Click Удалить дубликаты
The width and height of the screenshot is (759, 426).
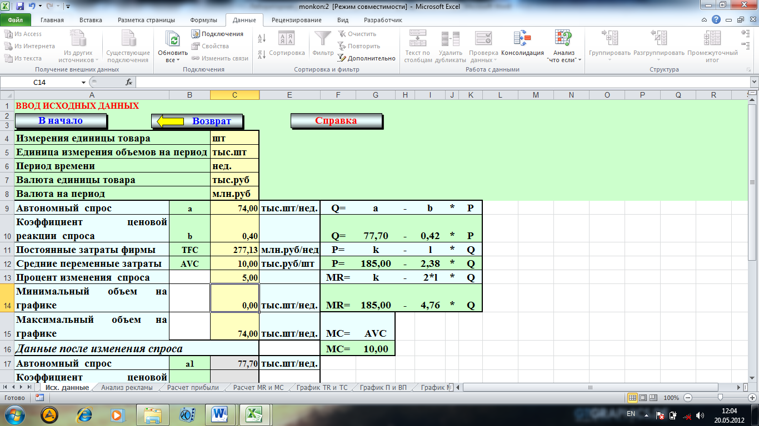450,47
